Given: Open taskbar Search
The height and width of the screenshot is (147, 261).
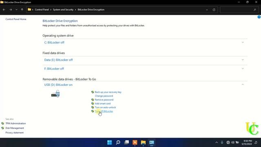Looking at the screenshot, I should (x=118, y=143).
